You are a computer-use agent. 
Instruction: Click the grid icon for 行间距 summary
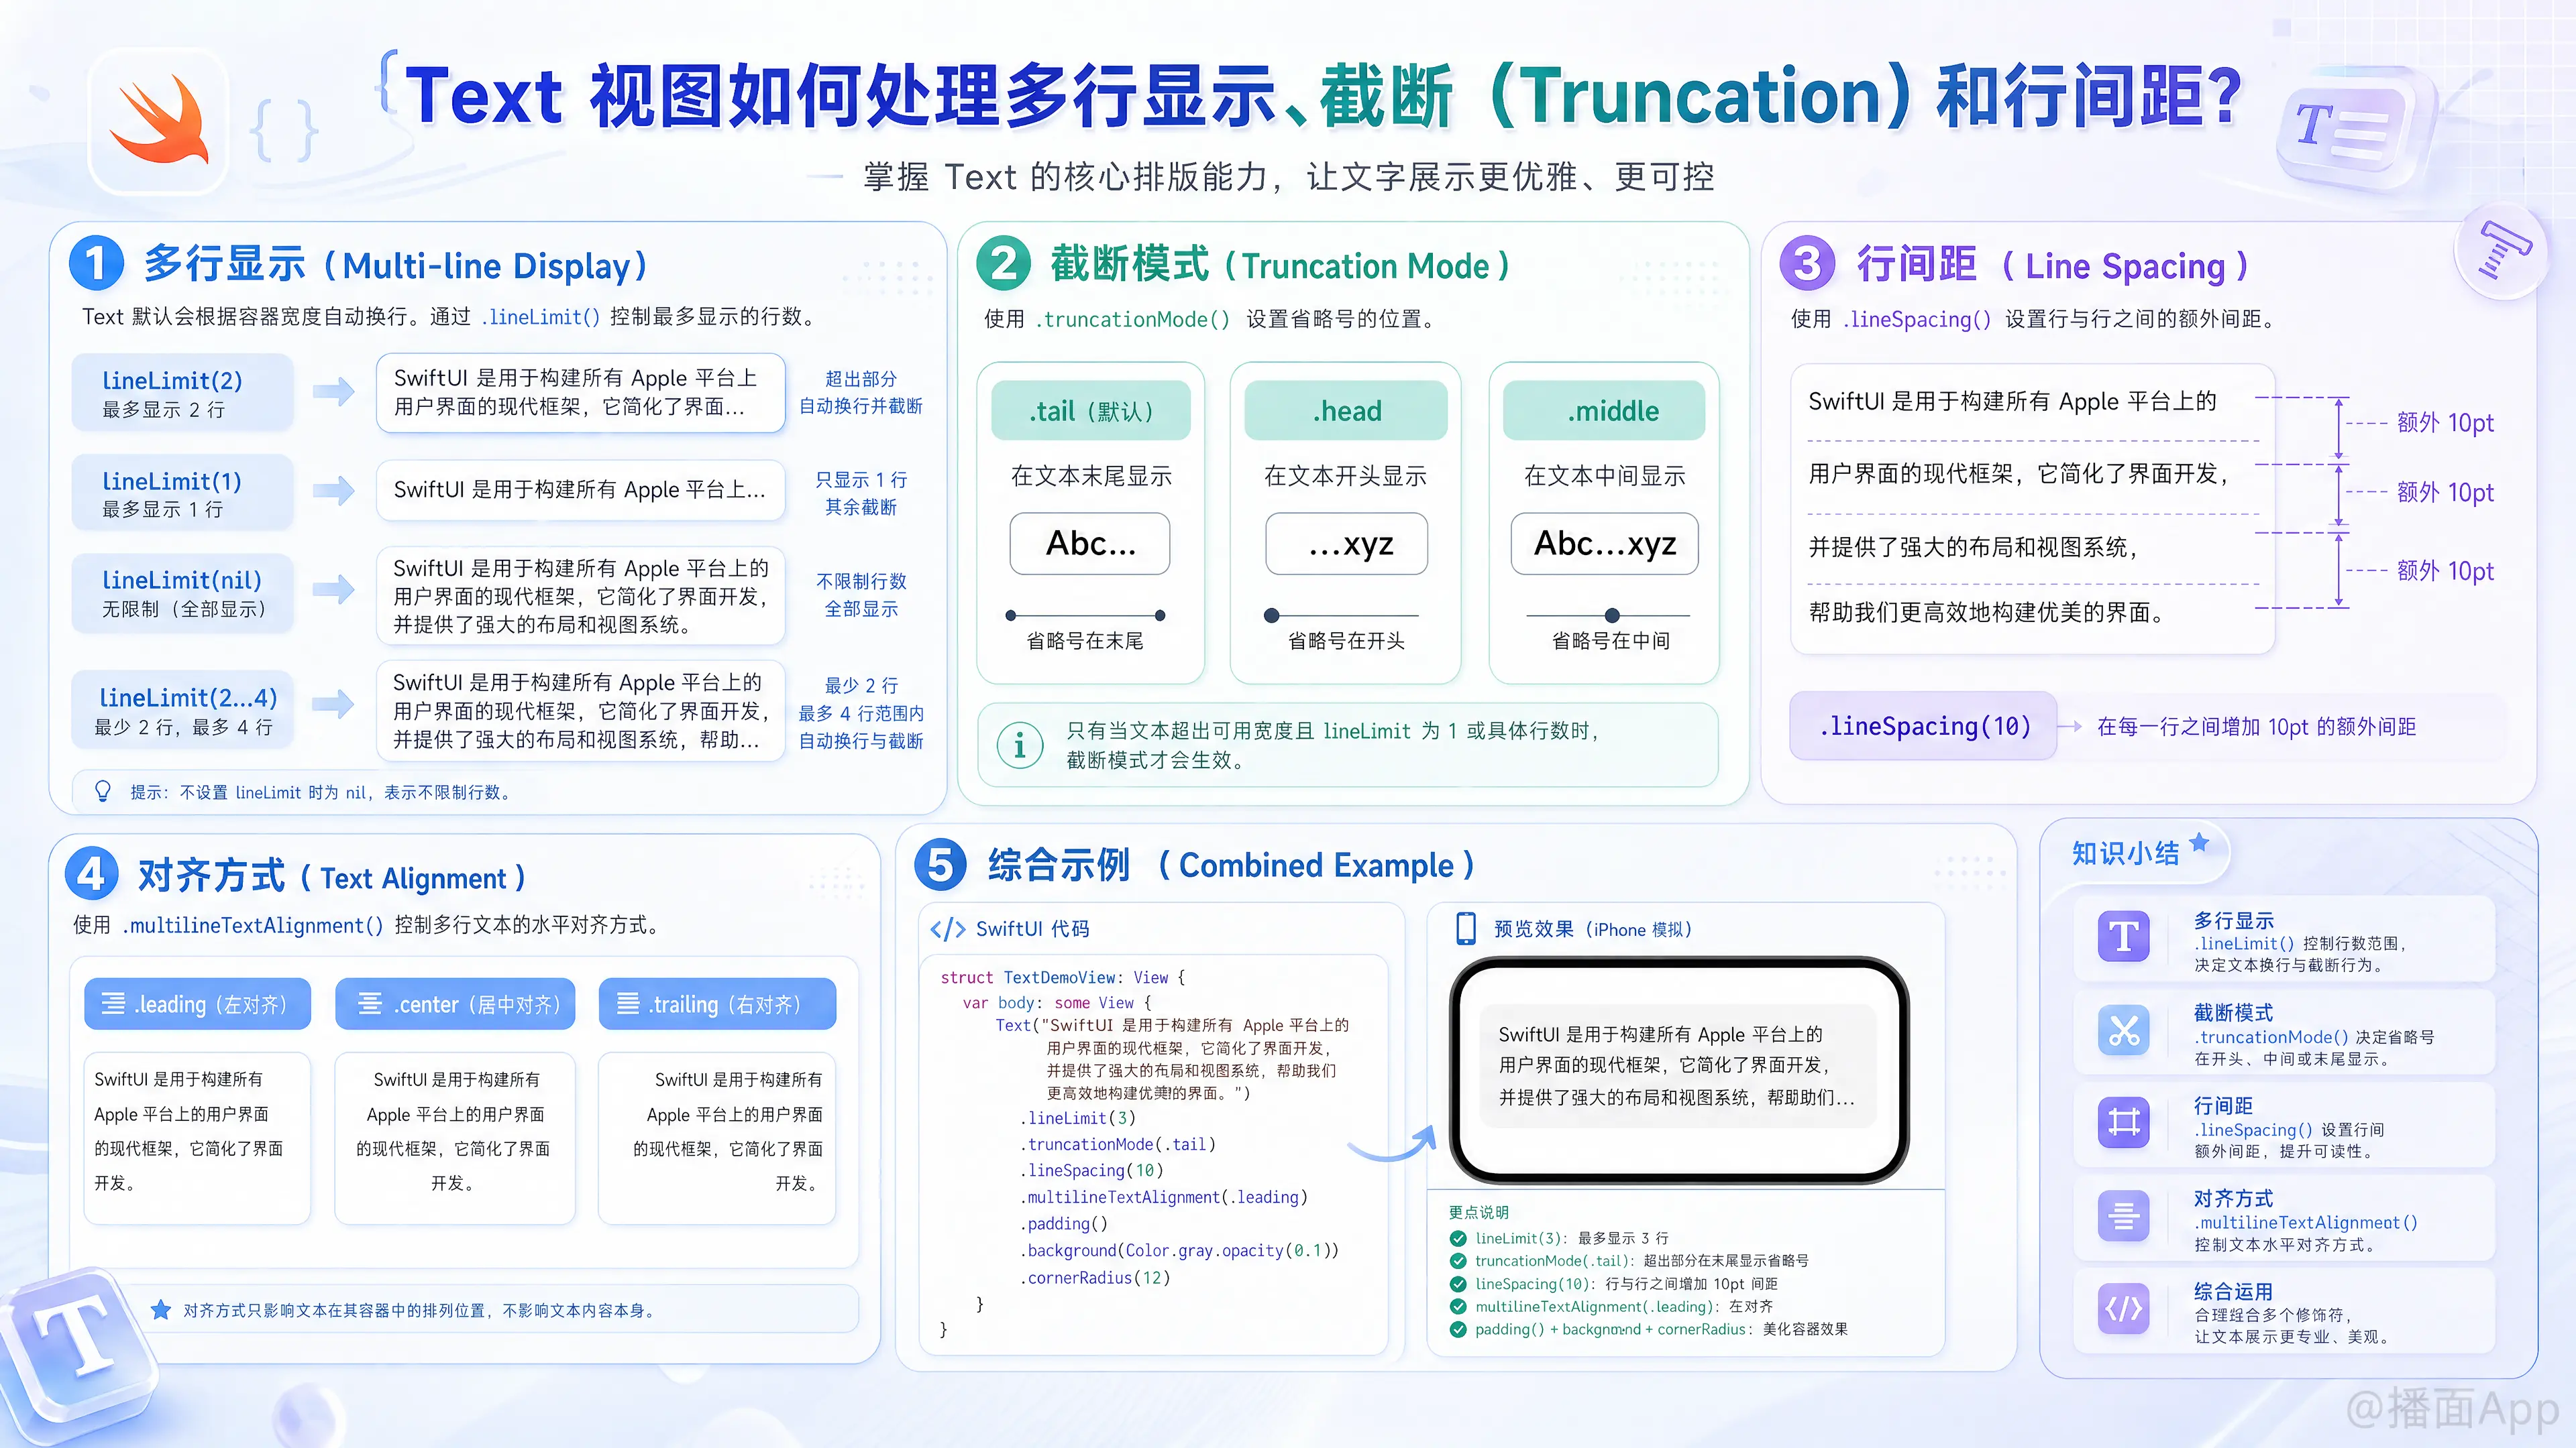pos(2124,1122)
